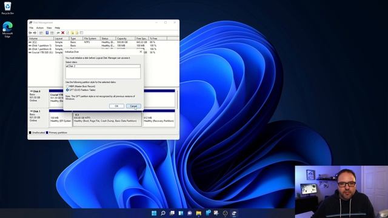Click OK in Initialize Disk dialog
The height and width of the screenshot is (218, 388).
coord(116,106)
